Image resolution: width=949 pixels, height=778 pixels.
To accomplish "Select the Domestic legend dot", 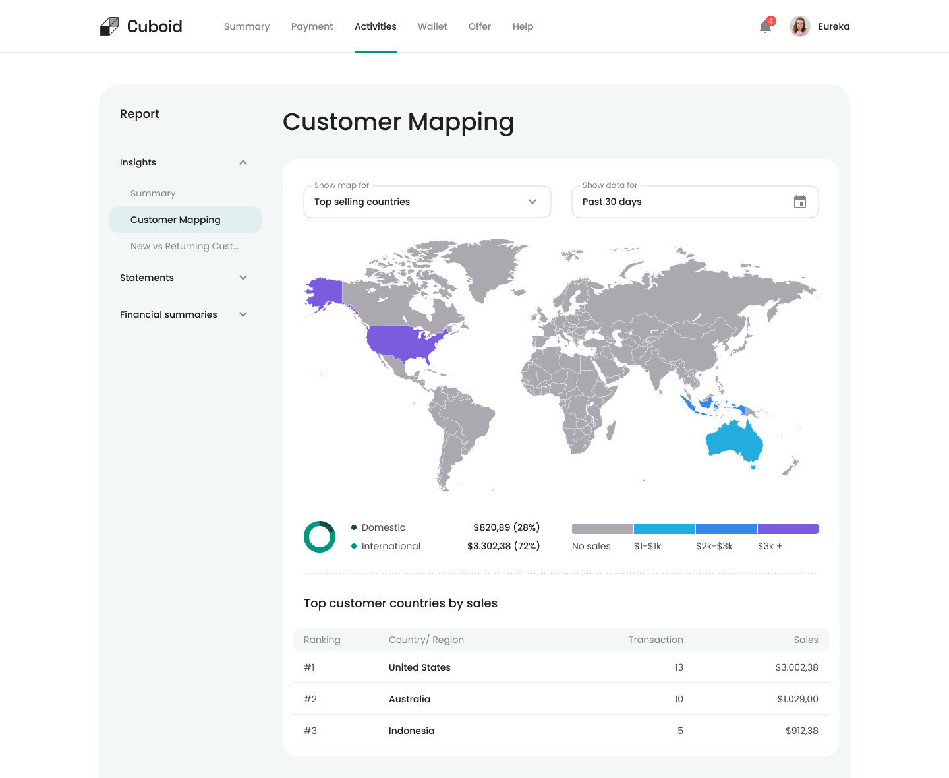I will point(354,527).
